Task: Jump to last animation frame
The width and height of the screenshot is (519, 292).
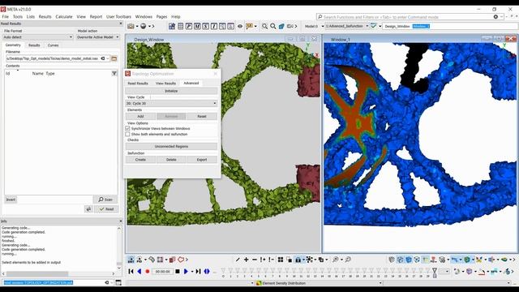Action: click(x=198, y=272)
